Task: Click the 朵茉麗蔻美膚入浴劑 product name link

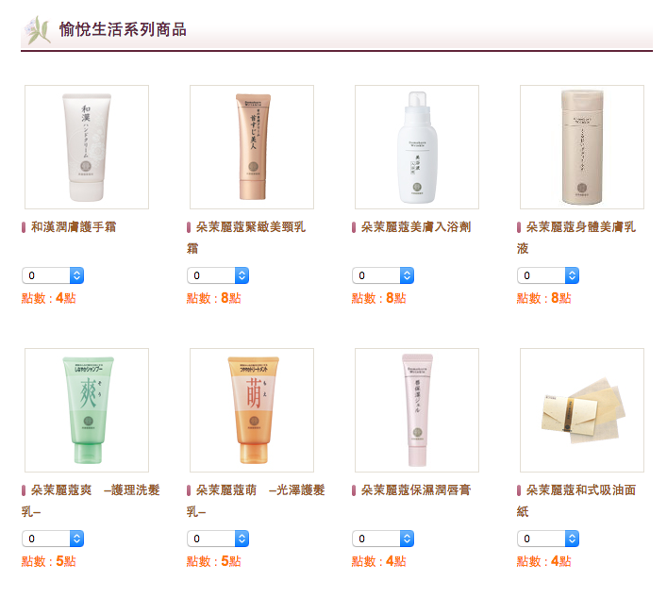Action: tap(416, 227)
